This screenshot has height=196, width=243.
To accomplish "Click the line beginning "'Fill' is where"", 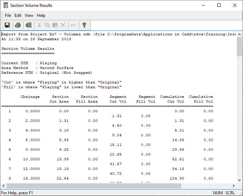I will [x=62, y=87].
